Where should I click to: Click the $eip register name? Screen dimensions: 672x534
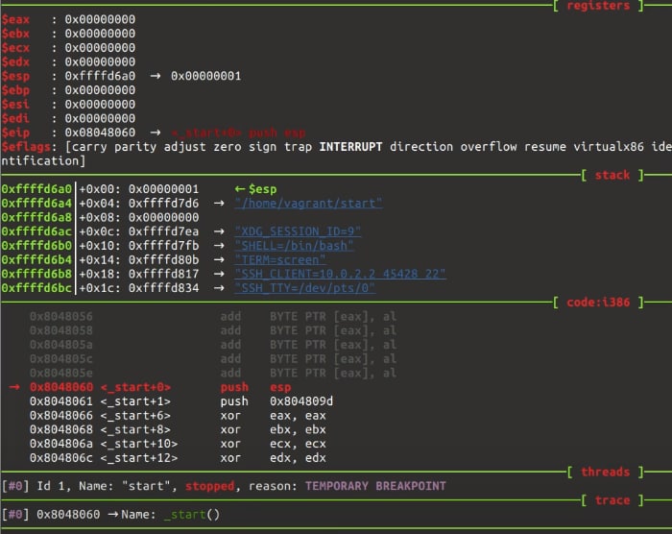(x=15, y=133)
